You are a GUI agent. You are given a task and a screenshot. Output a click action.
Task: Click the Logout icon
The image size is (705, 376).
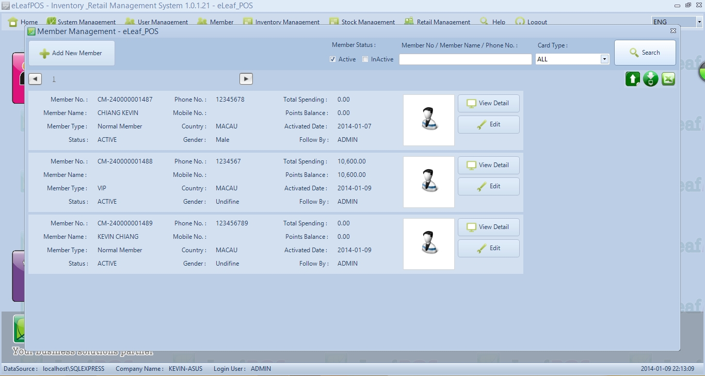[x=520, y=22]
